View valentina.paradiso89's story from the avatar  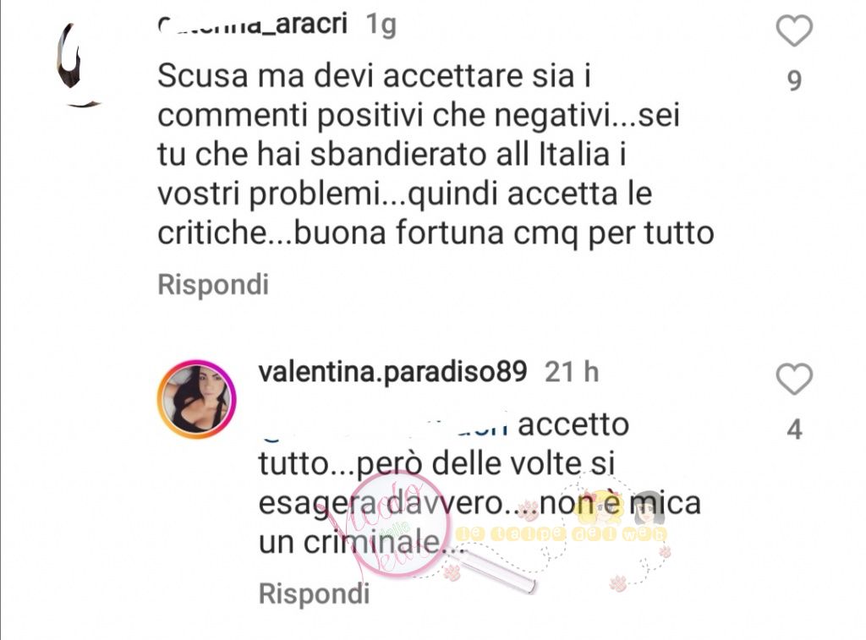[x=196, y=399]
